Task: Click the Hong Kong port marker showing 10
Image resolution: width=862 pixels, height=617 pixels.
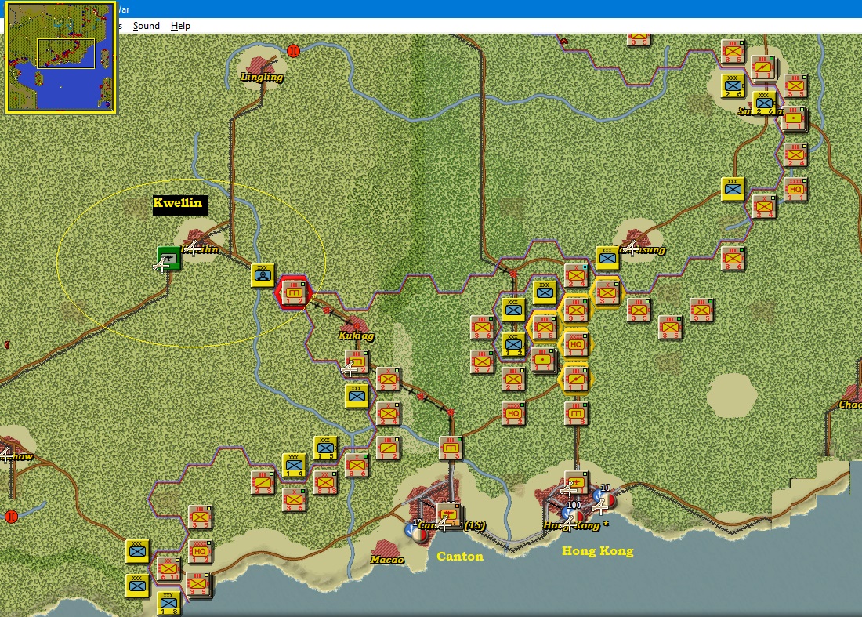Action: 605,497
